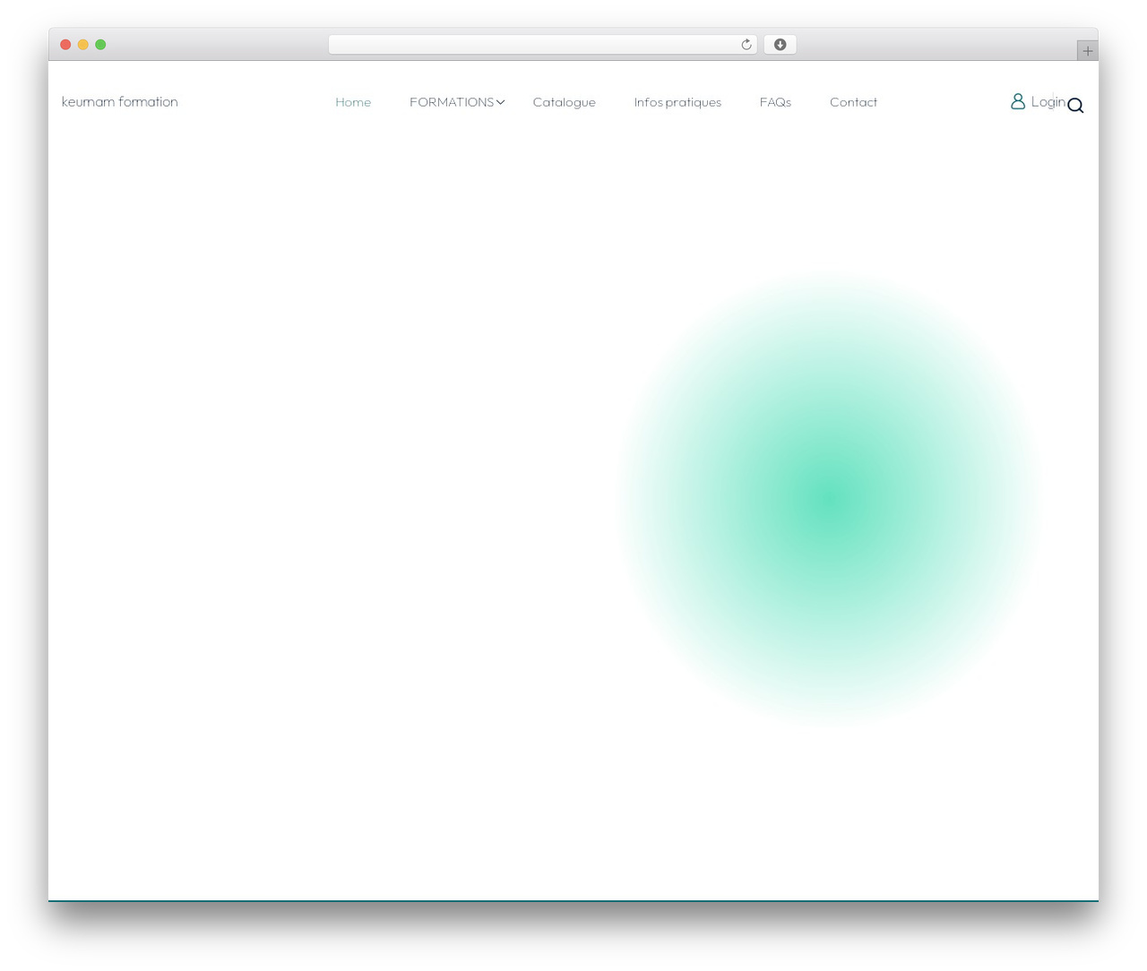The height and width of the screenshot is (971, 1147).
Task: Go to the Home menu item
Action: tap(353, 102)
